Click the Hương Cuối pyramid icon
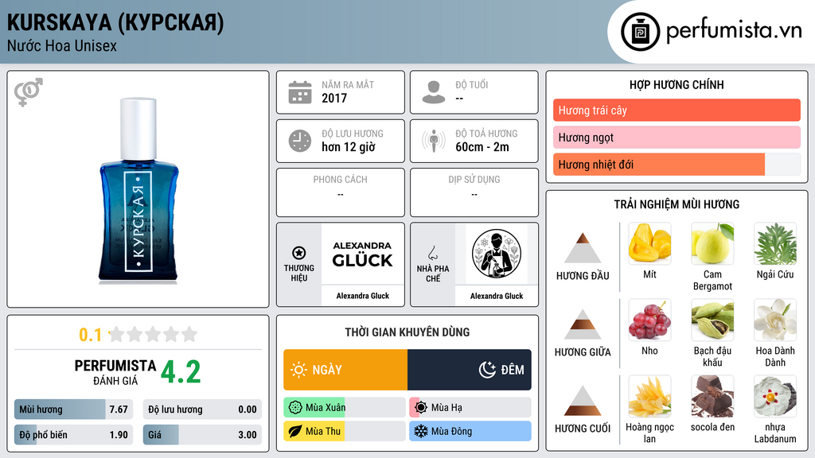 point(583,401)
